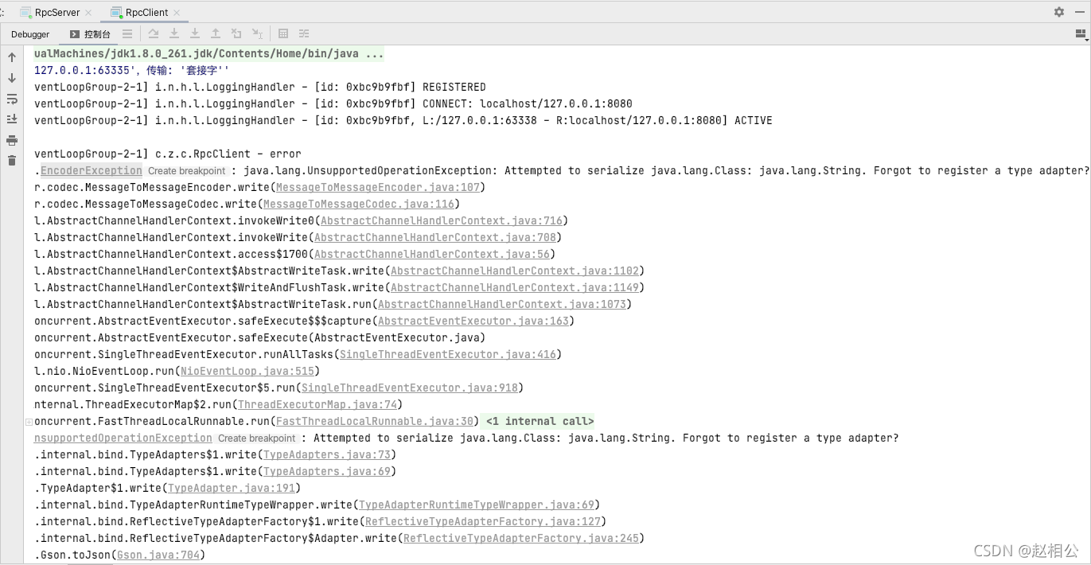The width and height of the screenshot is (1091, 565).
Task: Toggle soft-wrap icon in console sidebar
Action: point(12,99)
